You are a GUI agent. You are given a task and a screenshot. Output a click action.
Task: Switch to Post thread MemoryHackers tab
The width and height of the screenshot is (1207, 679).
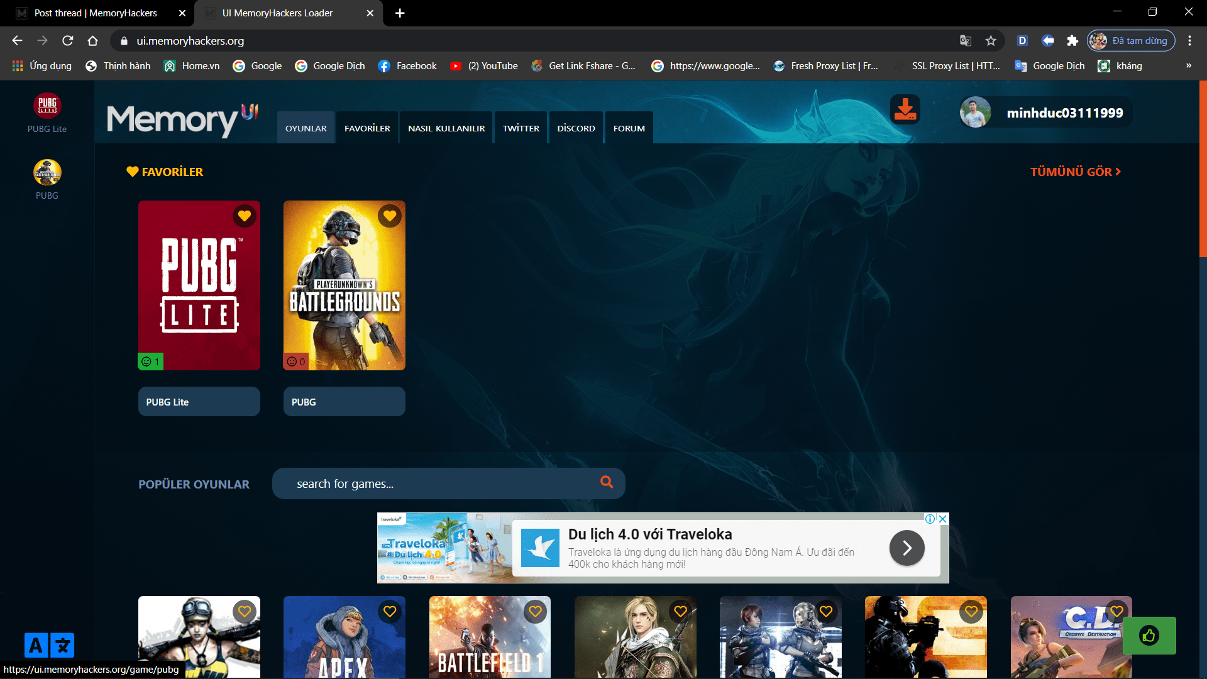pyautogui.click(x=97, y=13)
